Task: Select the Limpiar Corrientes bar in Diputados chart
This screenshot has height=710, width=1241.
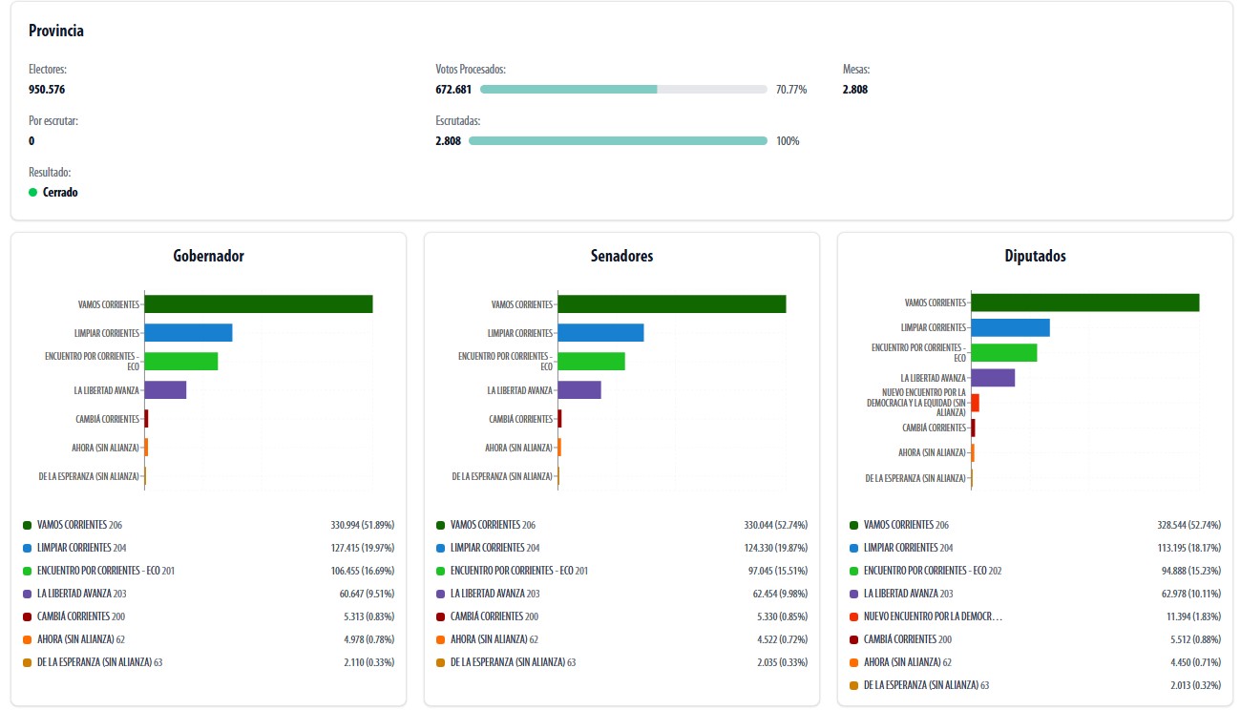Action: click(1010, 327)
